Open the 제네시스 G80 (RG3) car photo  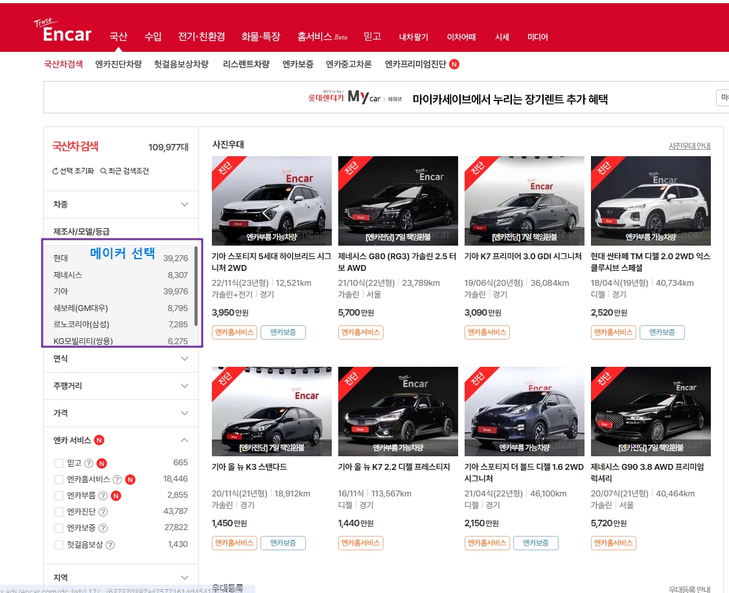(398, 201)
